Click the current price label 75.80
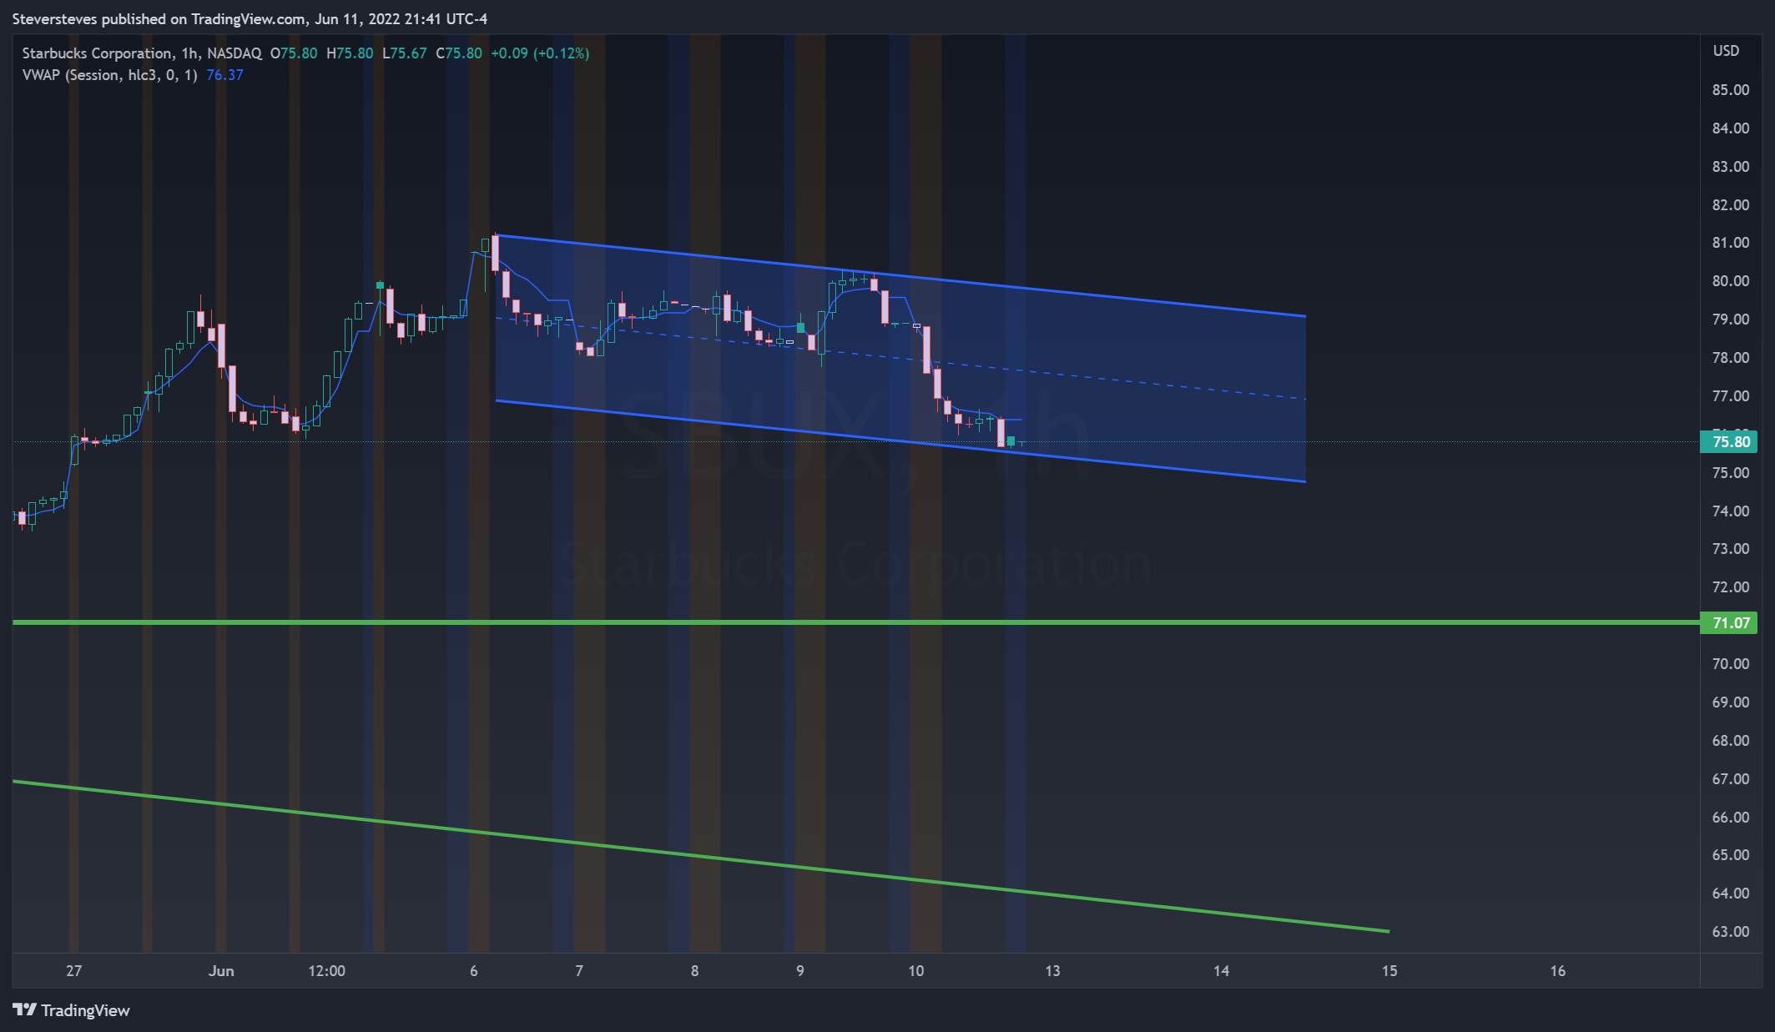The width and height of the screenshot is (1775, 1032). click(x=1730, y=441)
